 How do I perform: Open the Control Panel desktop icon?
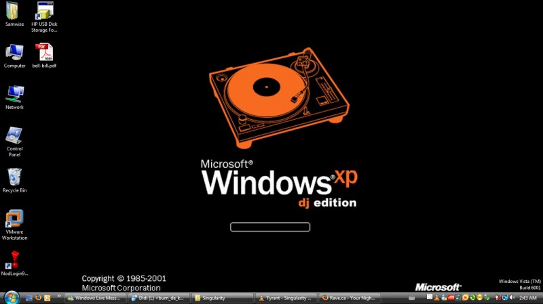pyautogui.click(x=14, y=142)
